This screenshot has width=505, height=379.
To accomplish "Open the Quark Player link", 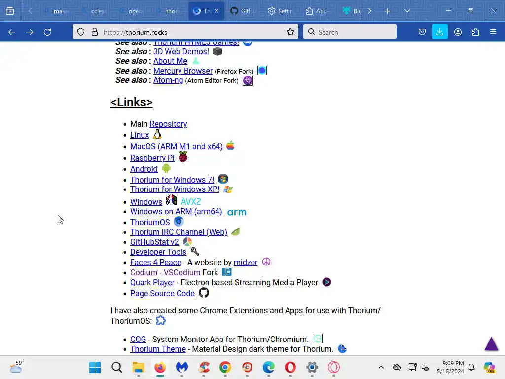I will [x=152, y=283].
